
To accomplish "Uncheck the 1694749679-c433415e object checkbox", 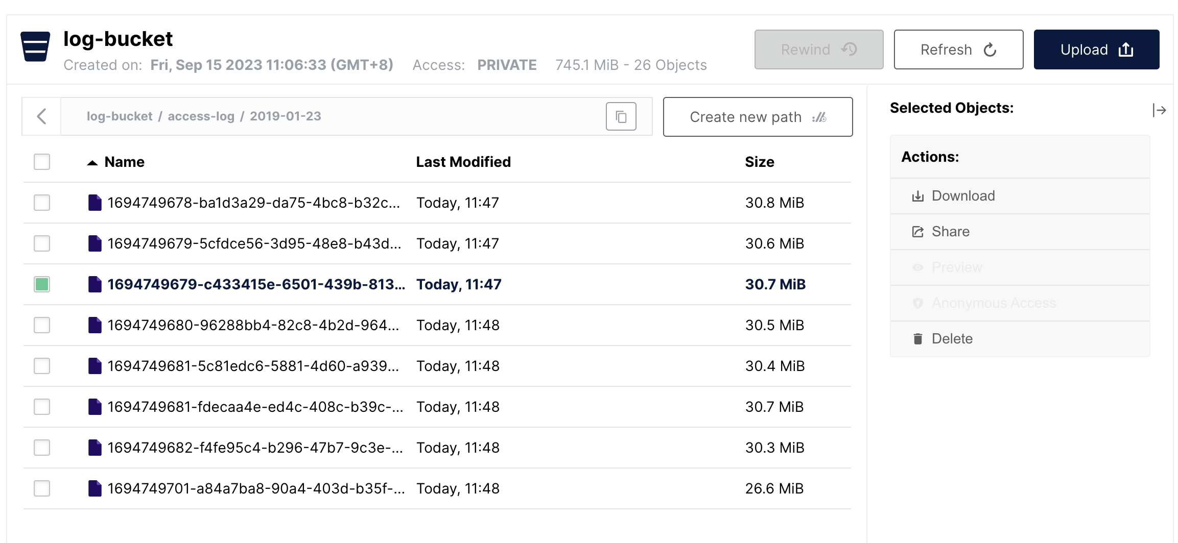I will 42,284.
